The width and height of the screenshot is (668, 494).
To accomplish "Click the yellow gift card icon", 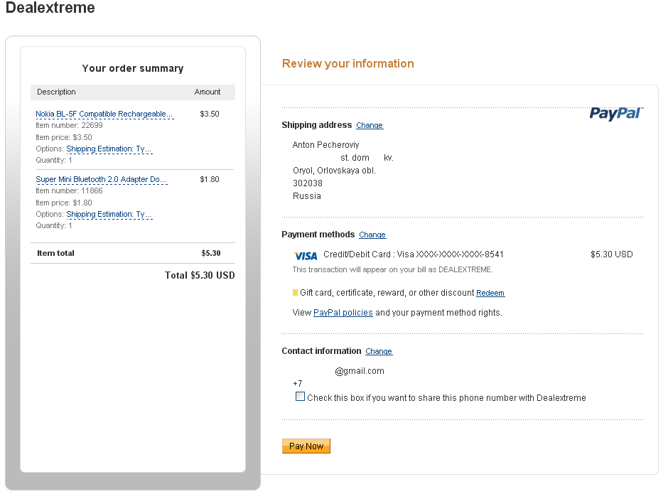I will tap(295, 292).
